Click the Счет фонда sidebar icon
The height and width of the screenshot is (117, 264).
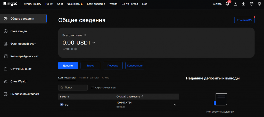pyautogui.click(x=6, y=31)
